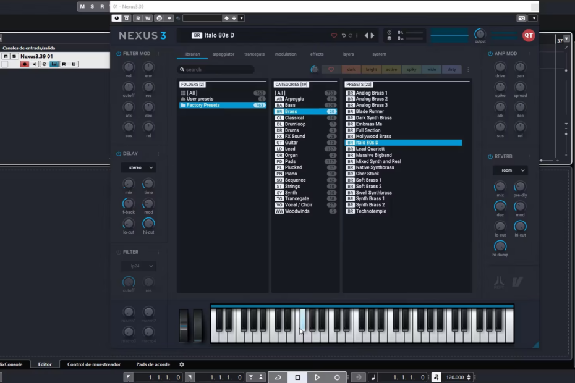Viewport: 575px width, 383px height.
Task: Open the system tab
Action: (x=379, y=54)
